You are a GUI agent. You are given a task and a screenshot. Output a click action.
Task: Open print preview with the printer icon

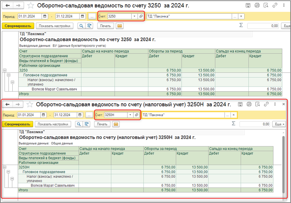click(x=257, y=5)
